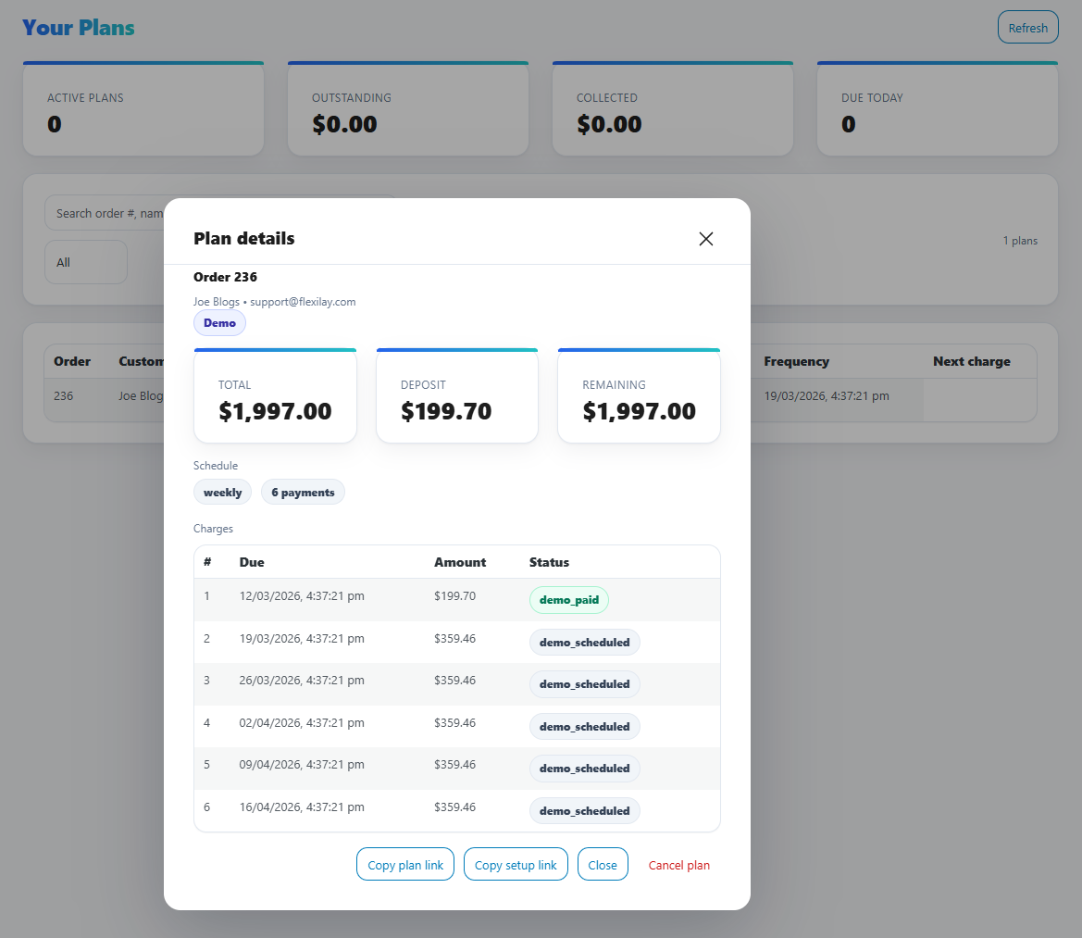Viewport: 1082px width, 938px height.
Task: Click the due date 12/03/2026 in charges
Action: click(302, 595)
